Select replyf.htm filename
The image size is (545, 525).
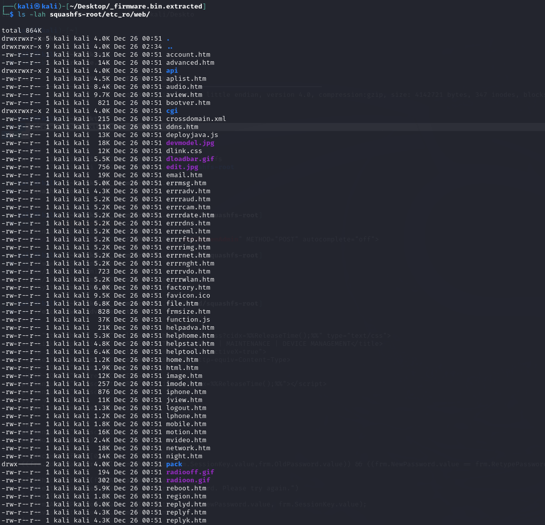(186, 512)
